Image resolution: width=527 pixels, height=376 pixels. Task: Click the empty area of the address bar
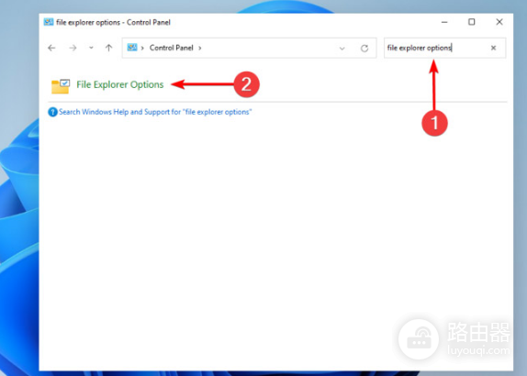[269, 48]
